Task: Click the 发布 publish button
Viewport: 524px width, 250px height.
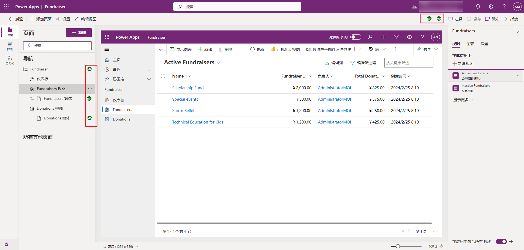Action: [492, 19]
